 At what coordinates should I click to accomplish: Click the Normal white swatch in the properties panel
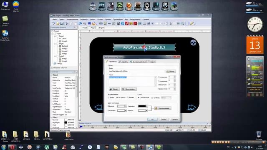(66, 120)
